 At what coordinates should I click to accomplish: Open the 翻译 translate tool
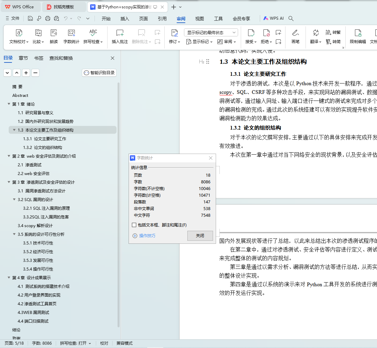[x=316, y=36]
